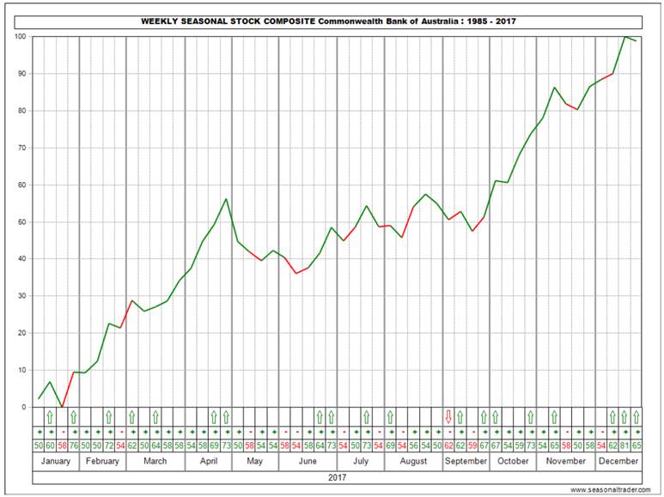Select the January month label
This screenshot has height=497, width=664.
pos(56,461)
